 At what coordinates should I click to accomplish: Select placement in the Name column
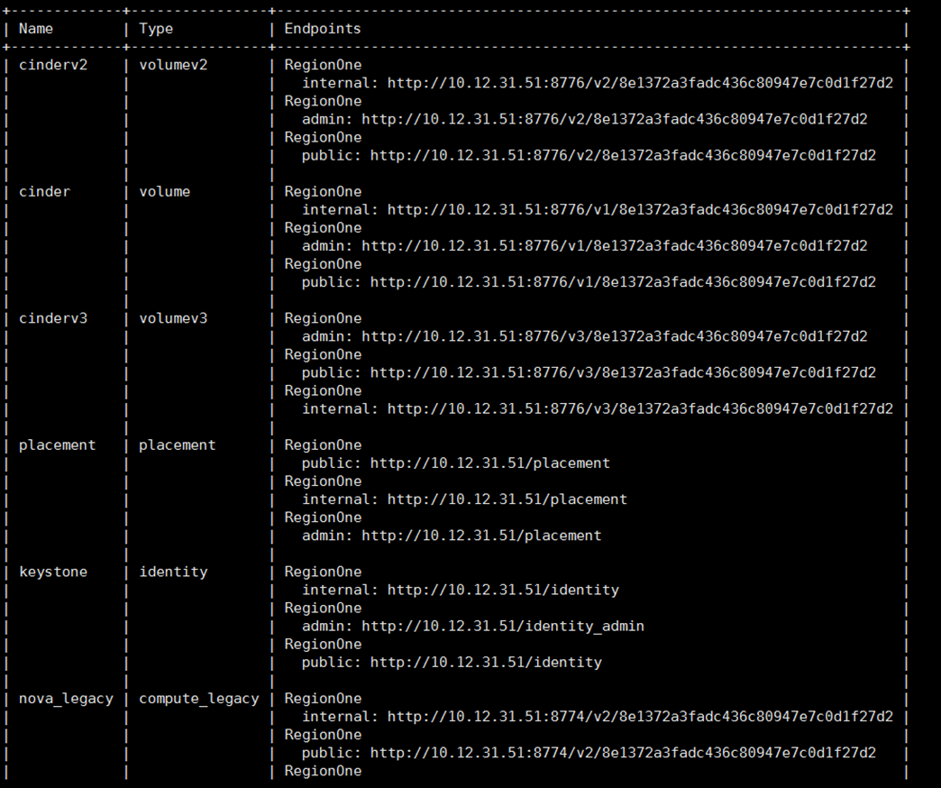(57, 444)
